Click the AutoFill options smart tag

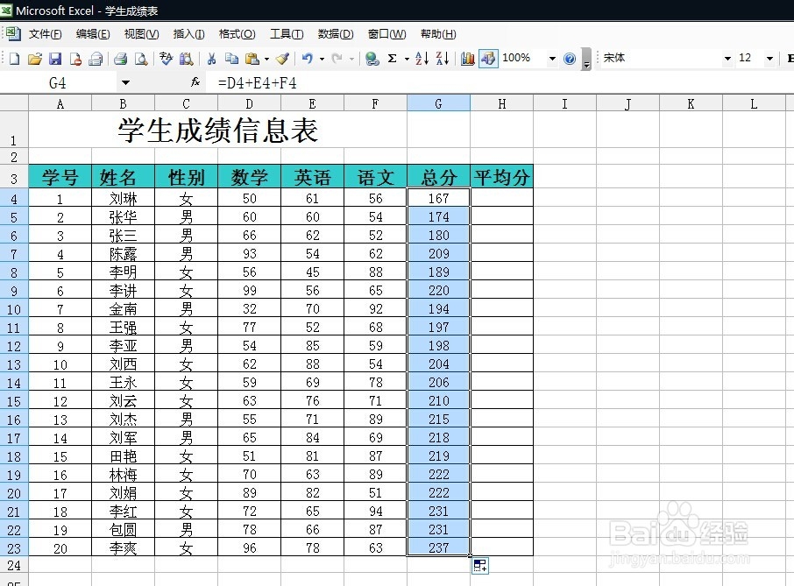pos(479,565)
